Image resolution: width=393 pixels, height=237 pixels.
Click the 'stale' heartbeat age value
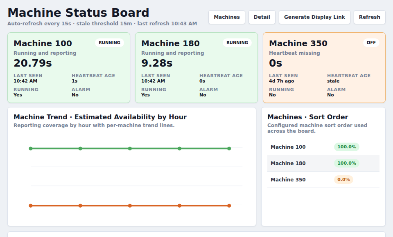333,81
